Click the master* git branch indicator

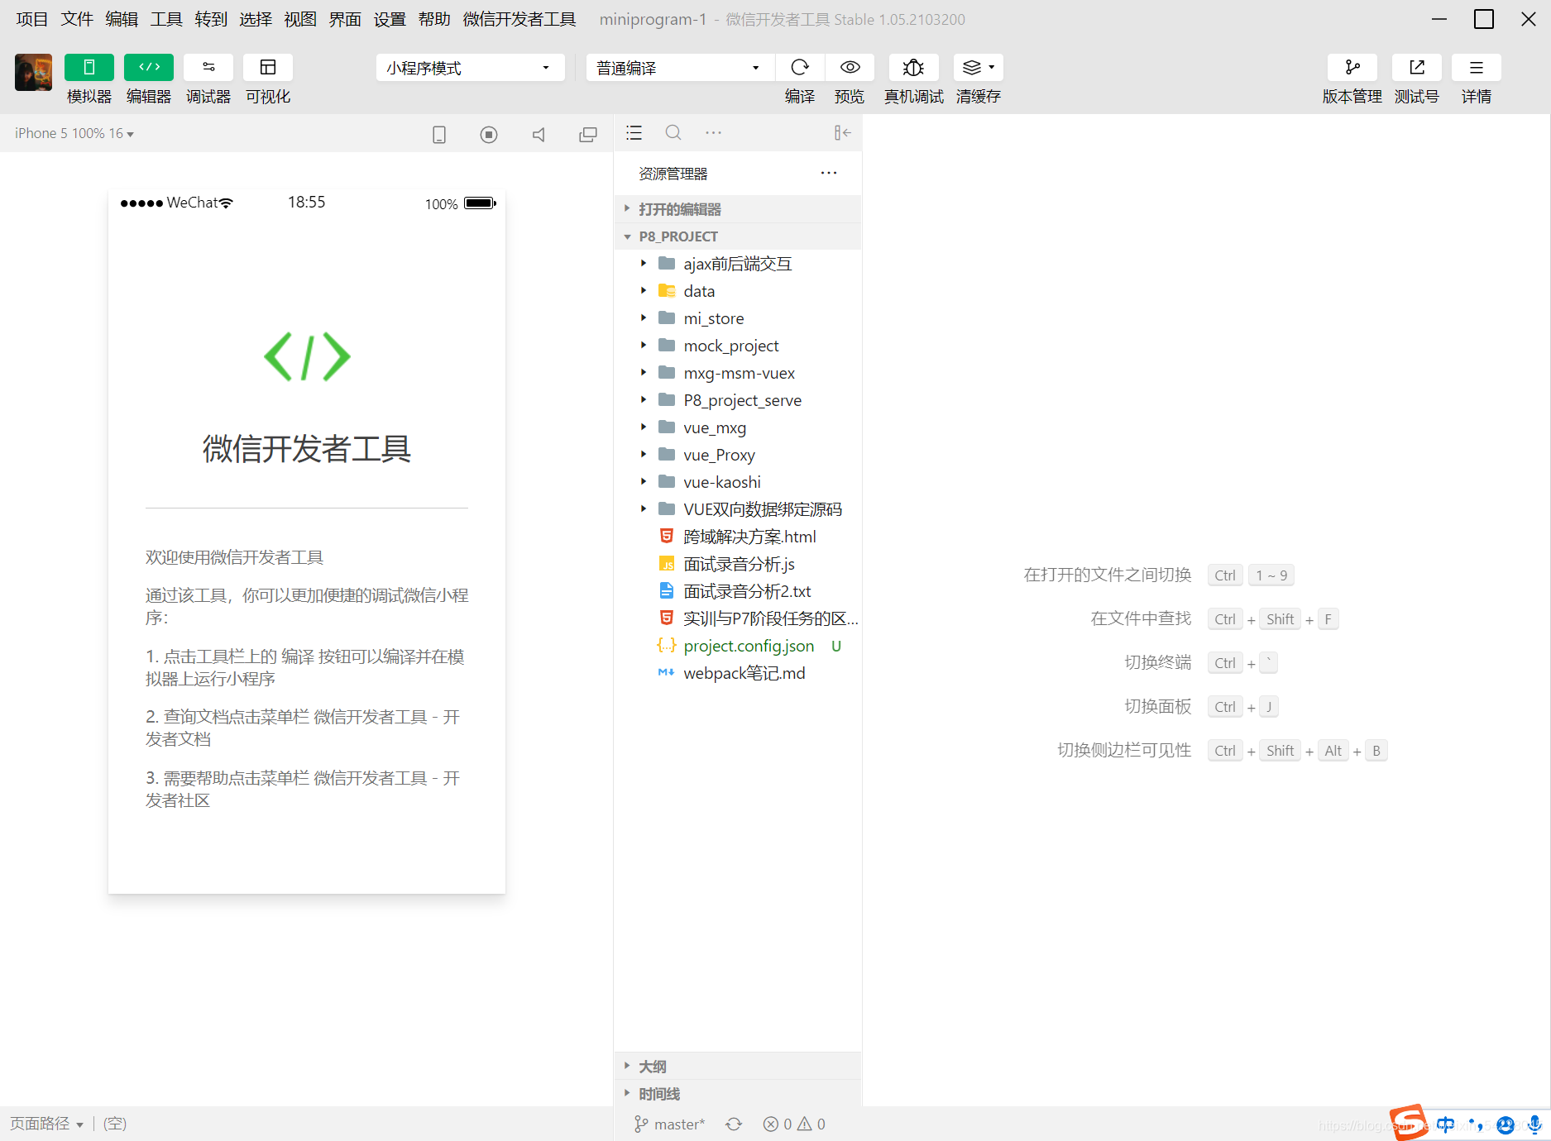(669, 1124)
